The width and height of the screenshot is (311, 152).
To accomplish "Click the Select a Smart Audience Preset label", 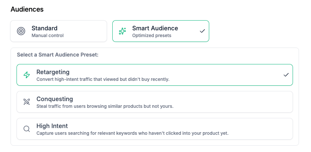I will [x=57, y=55].
